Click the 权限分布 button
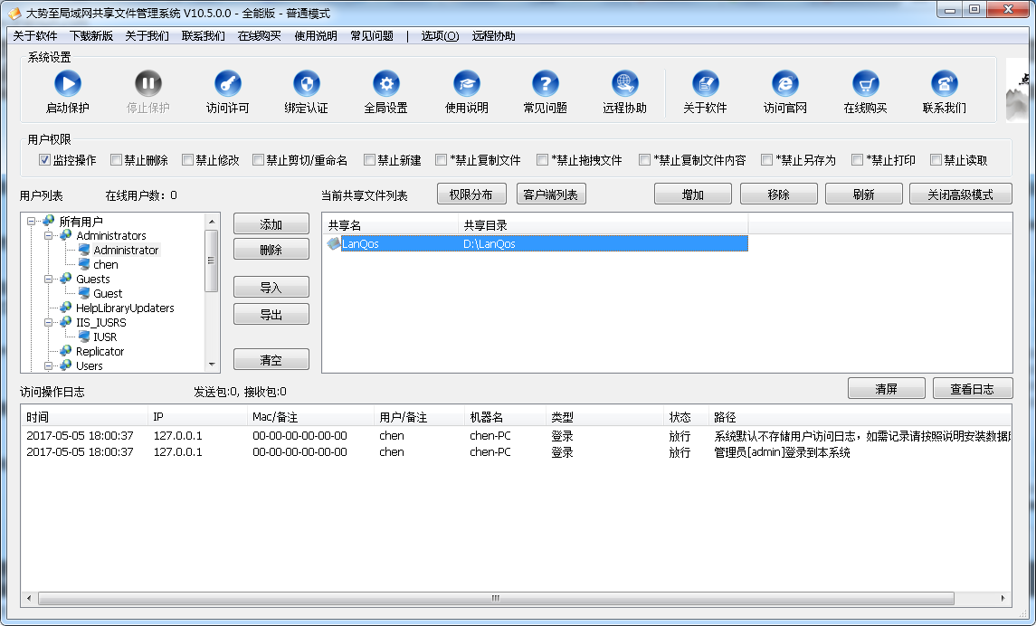This screenshot has width=1036, height=626. click(470, 194)
